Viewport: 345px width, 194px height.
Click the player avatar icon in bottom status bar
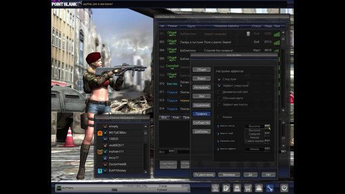[59, 188]
